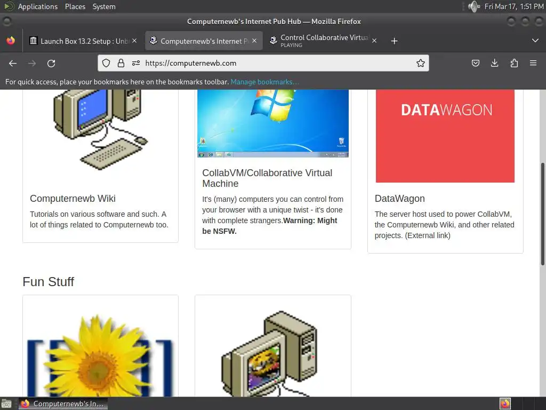Open the Downloads panel

point(494,63)
